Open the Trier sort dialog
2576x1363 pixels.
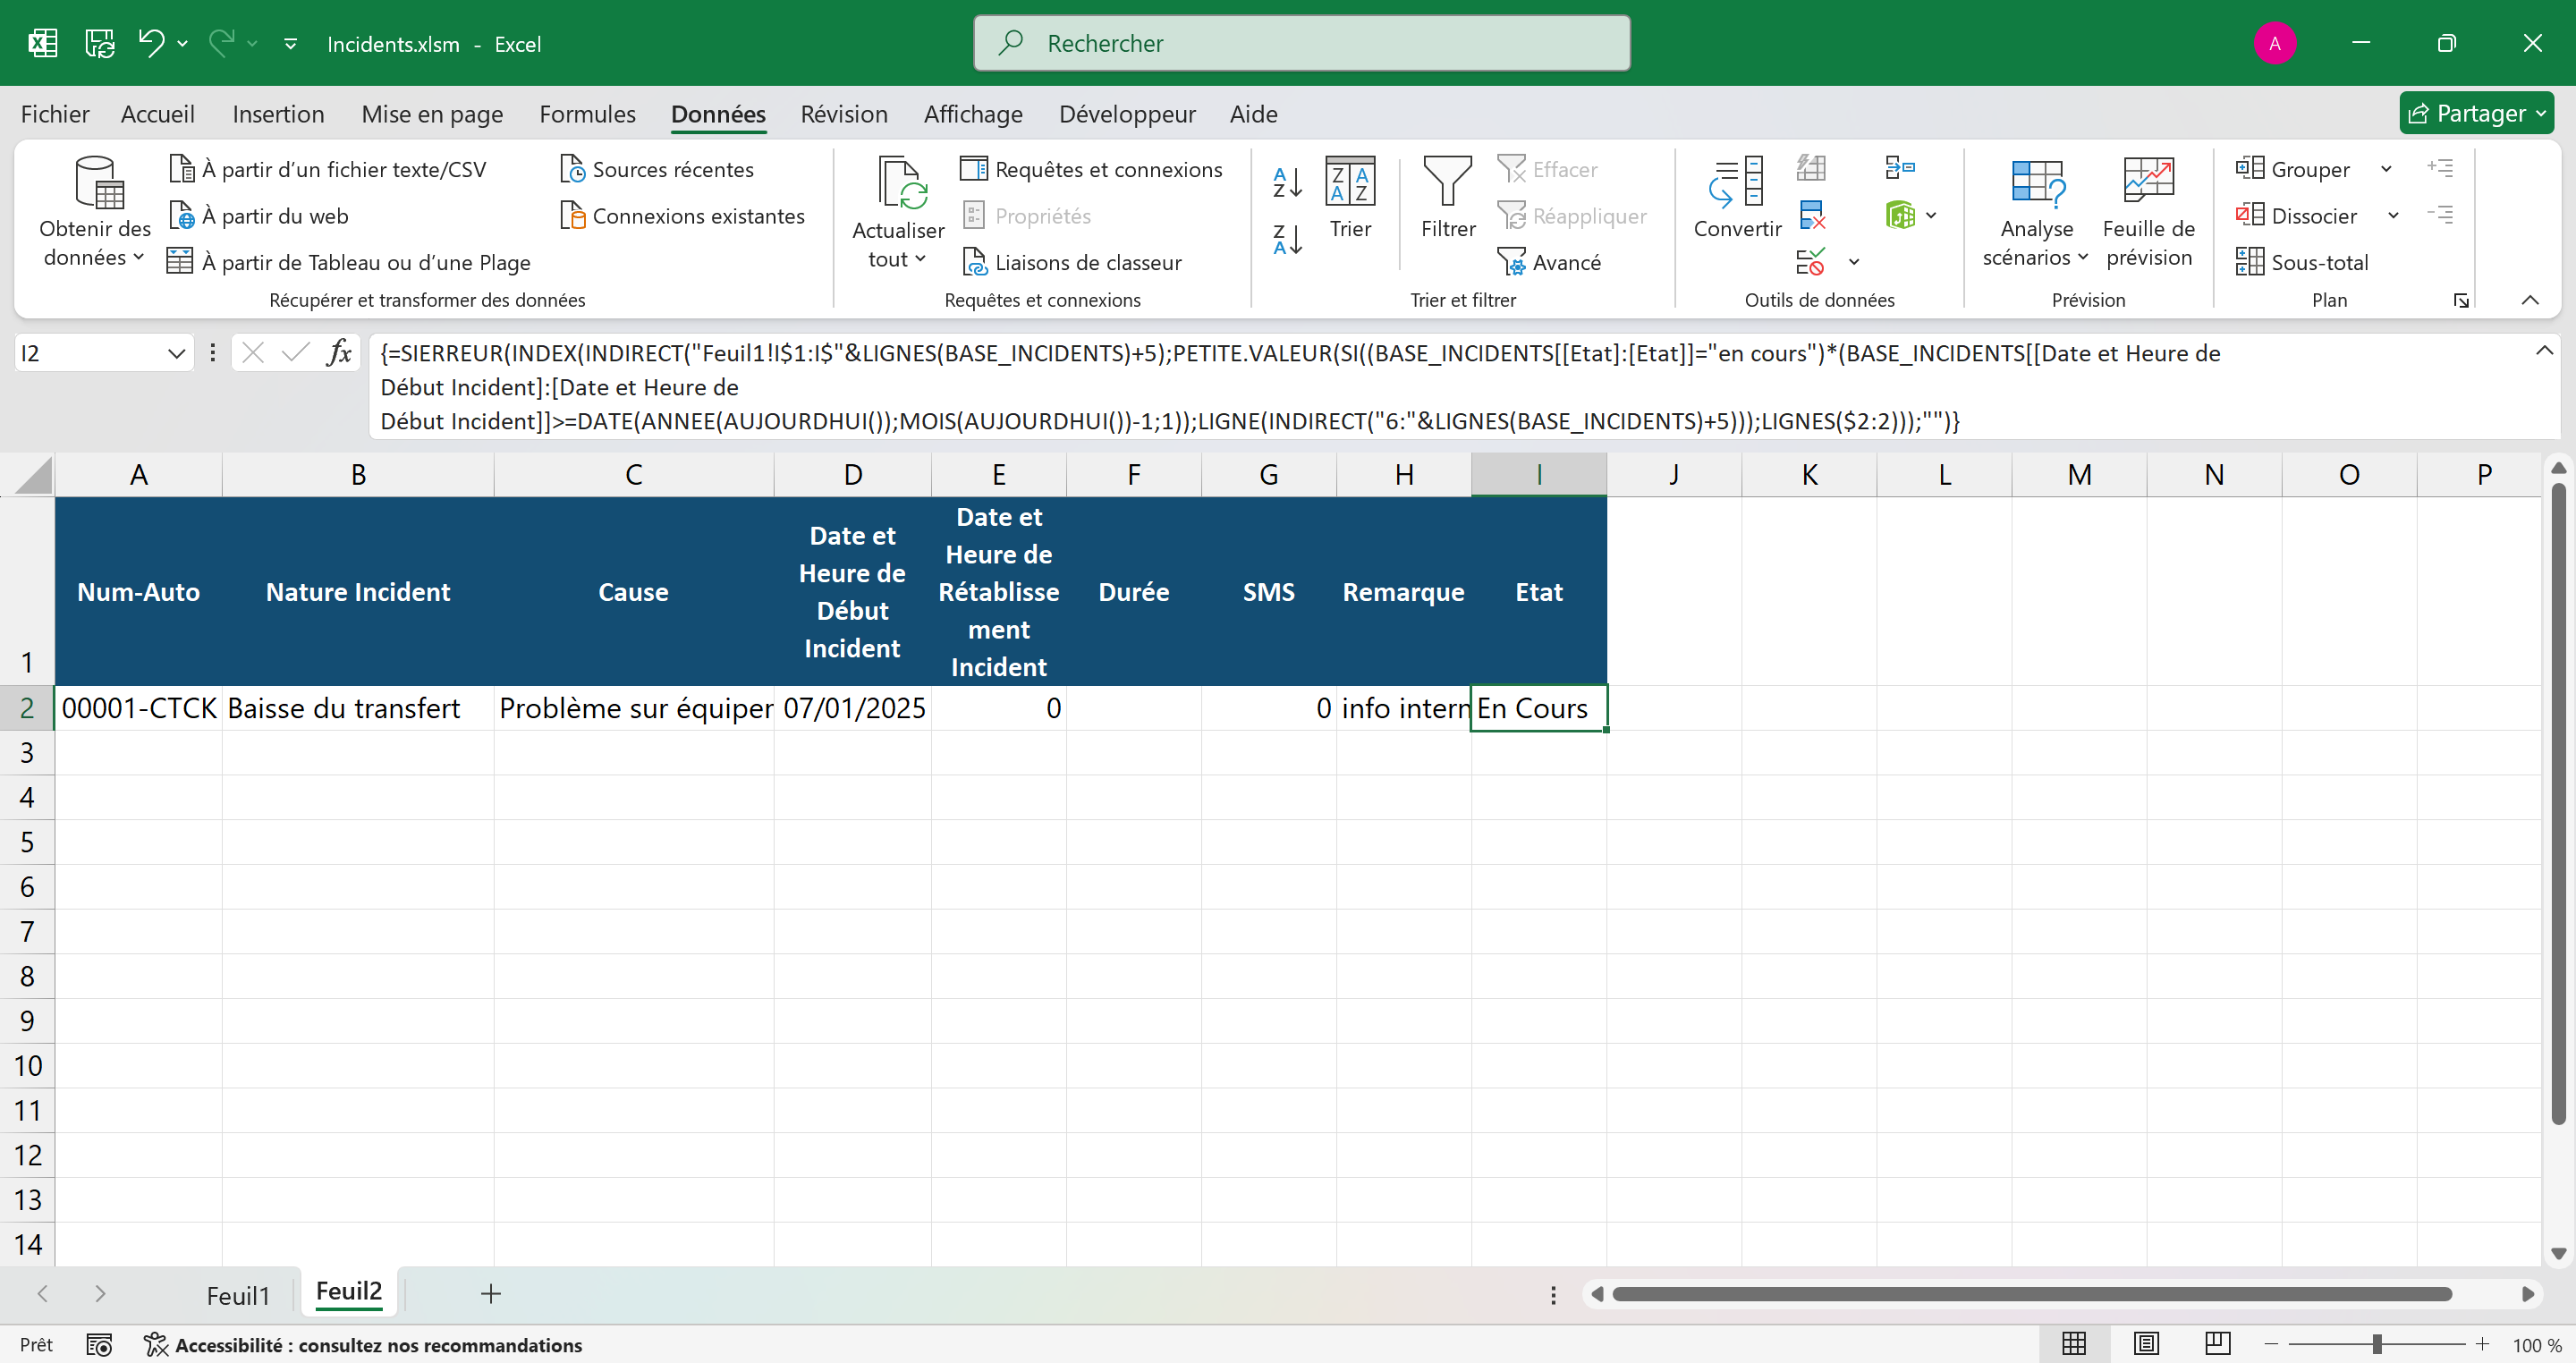tap(1350, 198)
